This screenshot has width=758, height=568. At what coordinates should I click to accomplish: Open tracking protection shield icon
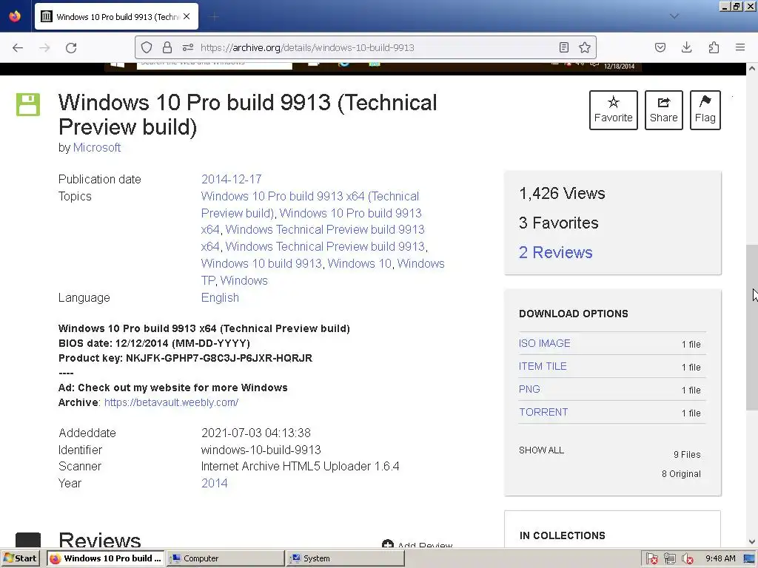coord(147,47)
